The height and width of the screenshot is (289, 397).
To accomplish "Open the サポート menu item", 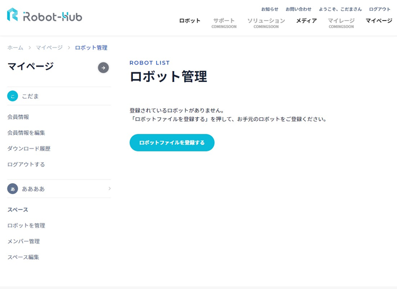I will (224, 23).
